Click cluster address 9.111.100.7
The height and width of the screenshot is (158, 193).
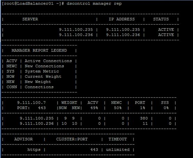pyautogui.click(x=31, y=102)
